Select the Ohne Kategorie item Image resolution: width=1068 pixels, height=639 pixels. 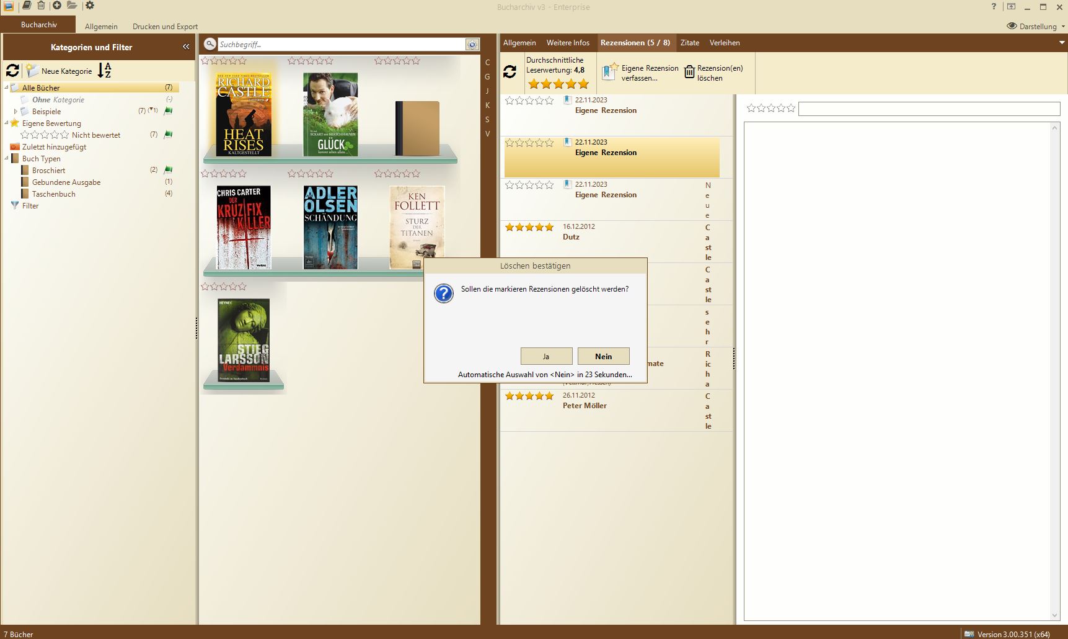tap(58, 99)
